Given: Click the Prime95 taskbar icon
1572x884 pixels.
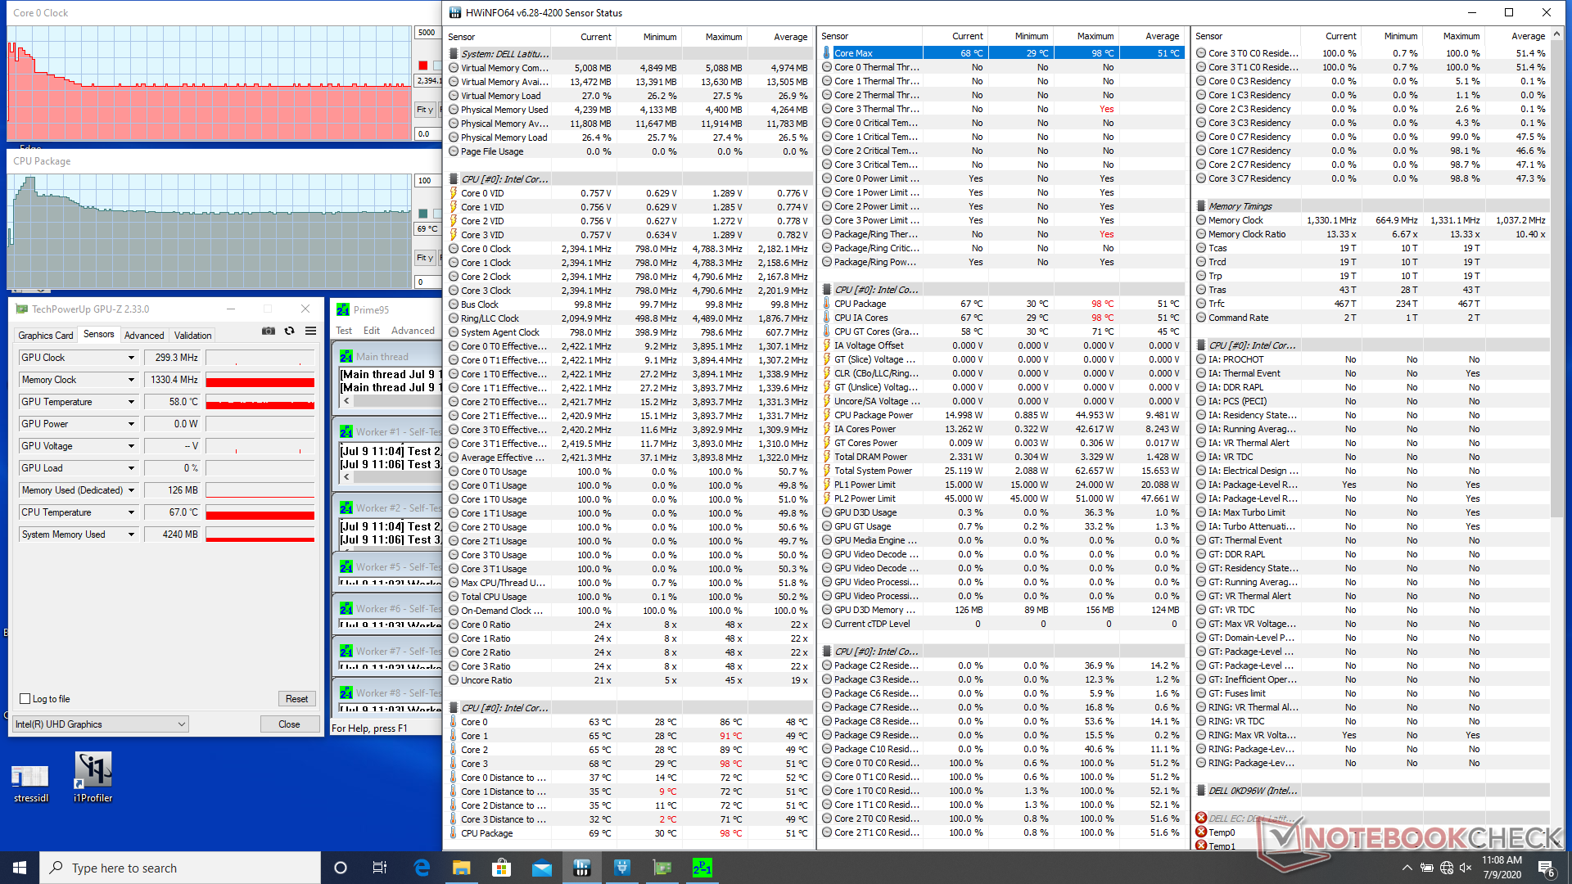Looking at the screenshot, I should pyautogui.click(x=702, y=868).
